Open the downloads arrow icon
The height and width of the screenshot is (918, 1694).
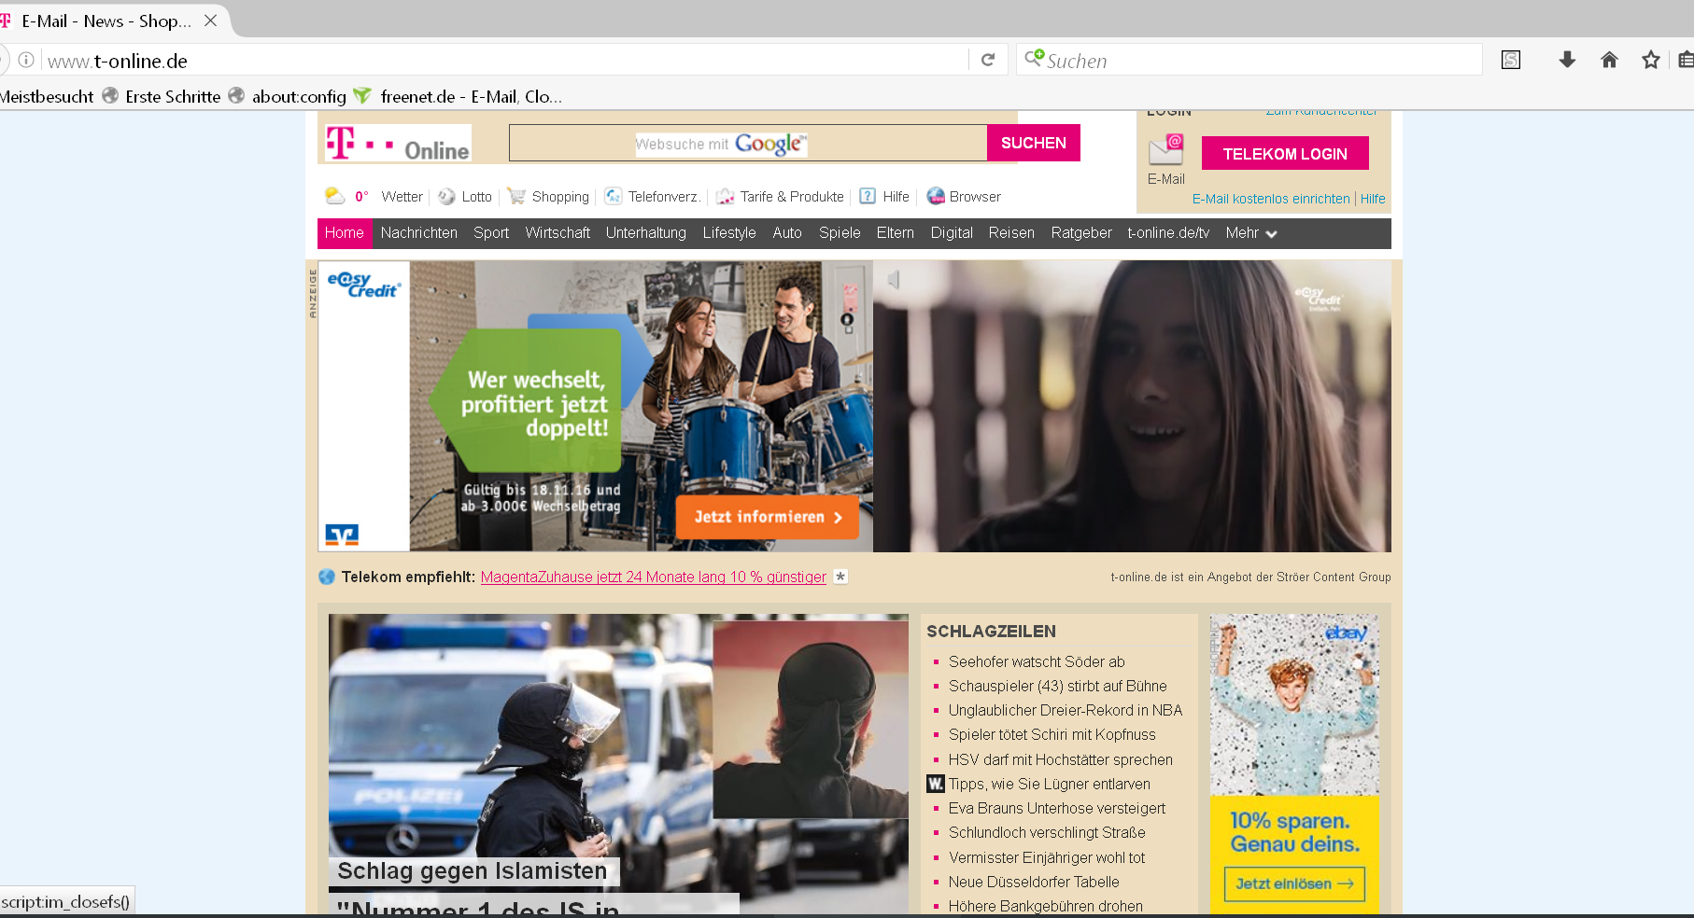(1567, 60)
